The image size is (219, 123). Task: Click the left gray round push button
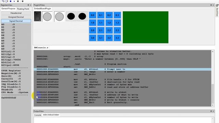click(47, 16)
